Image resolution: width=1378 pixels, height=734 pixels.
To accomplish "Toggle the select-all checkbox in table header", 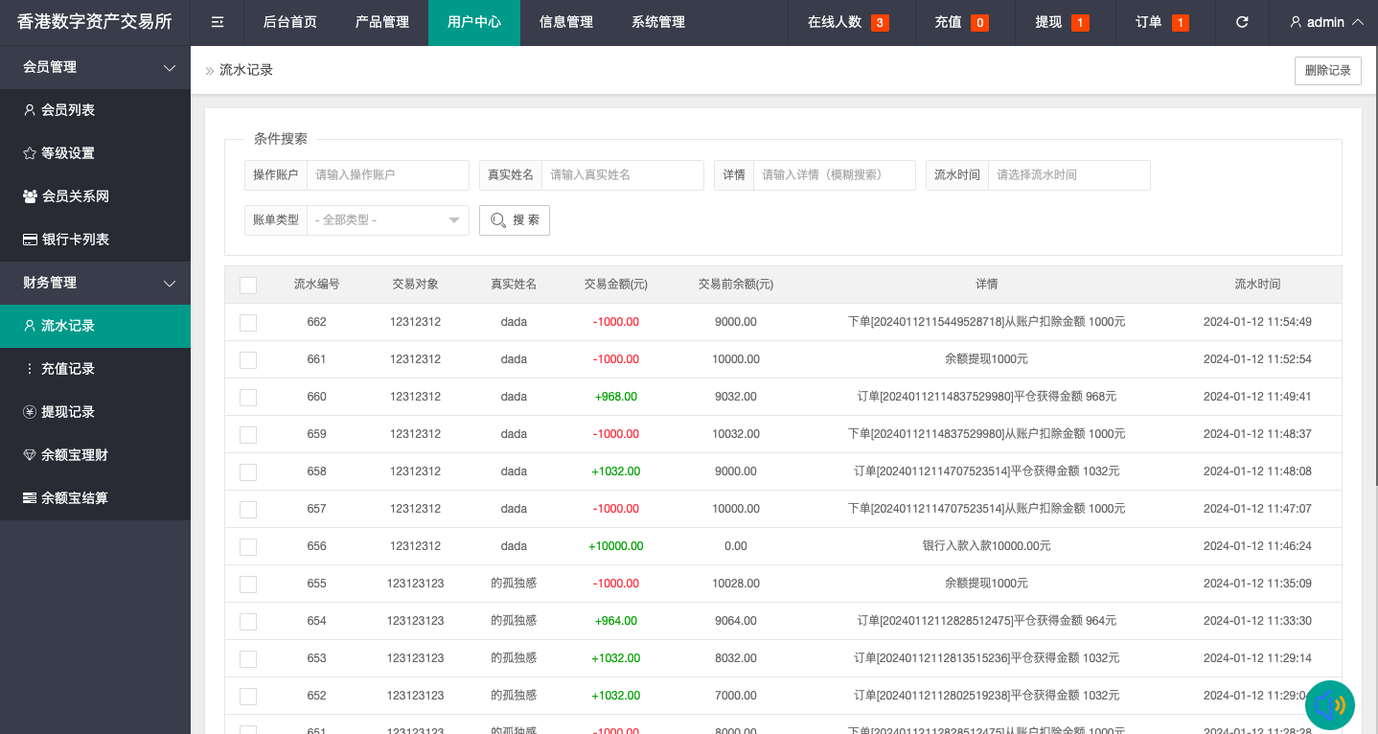I will coord(248,285).
